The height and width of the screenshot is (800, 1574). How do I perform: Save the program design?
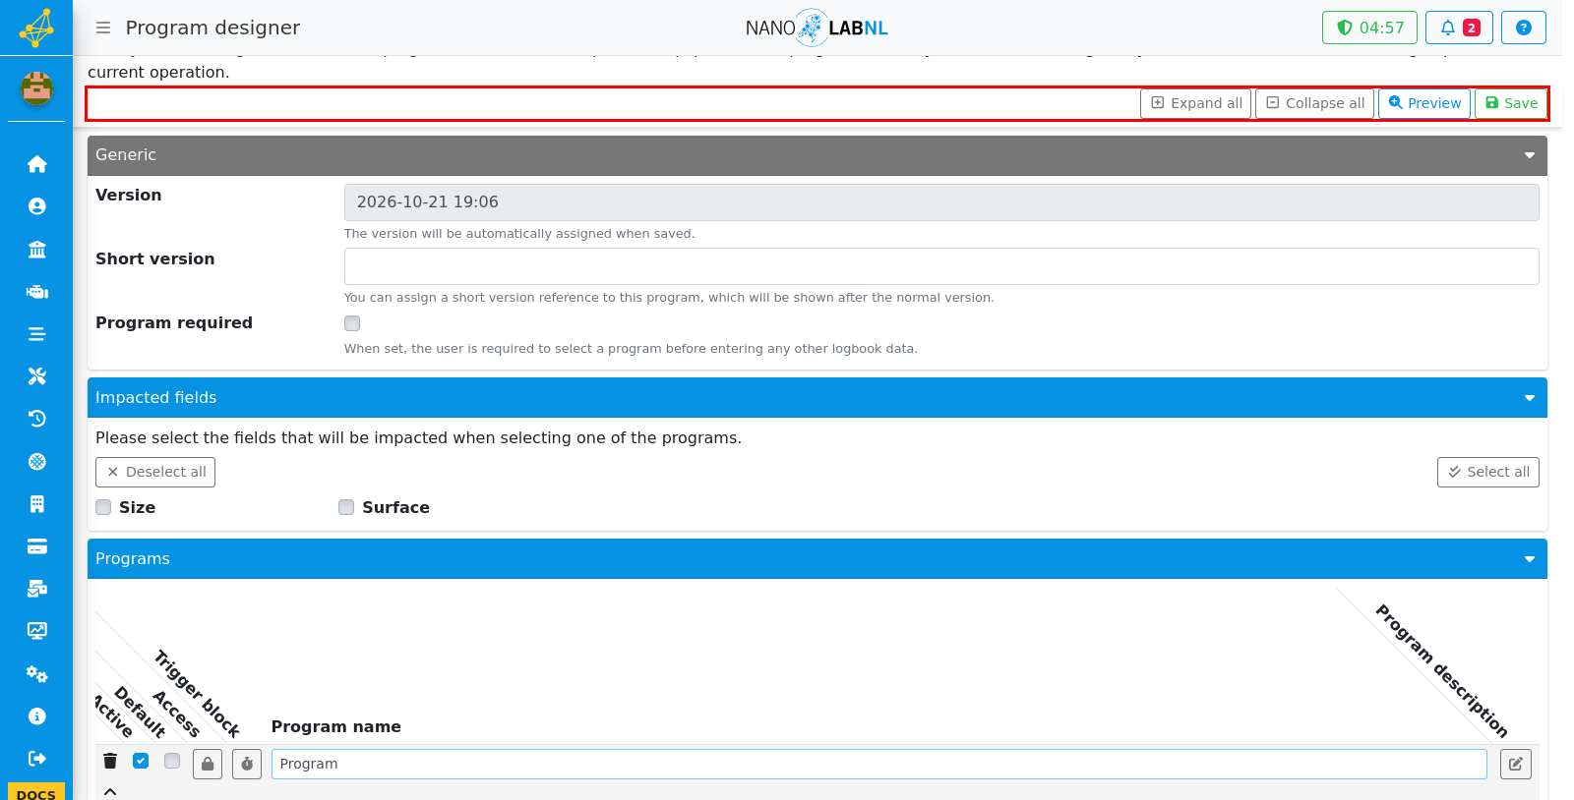click(1511, 103)
